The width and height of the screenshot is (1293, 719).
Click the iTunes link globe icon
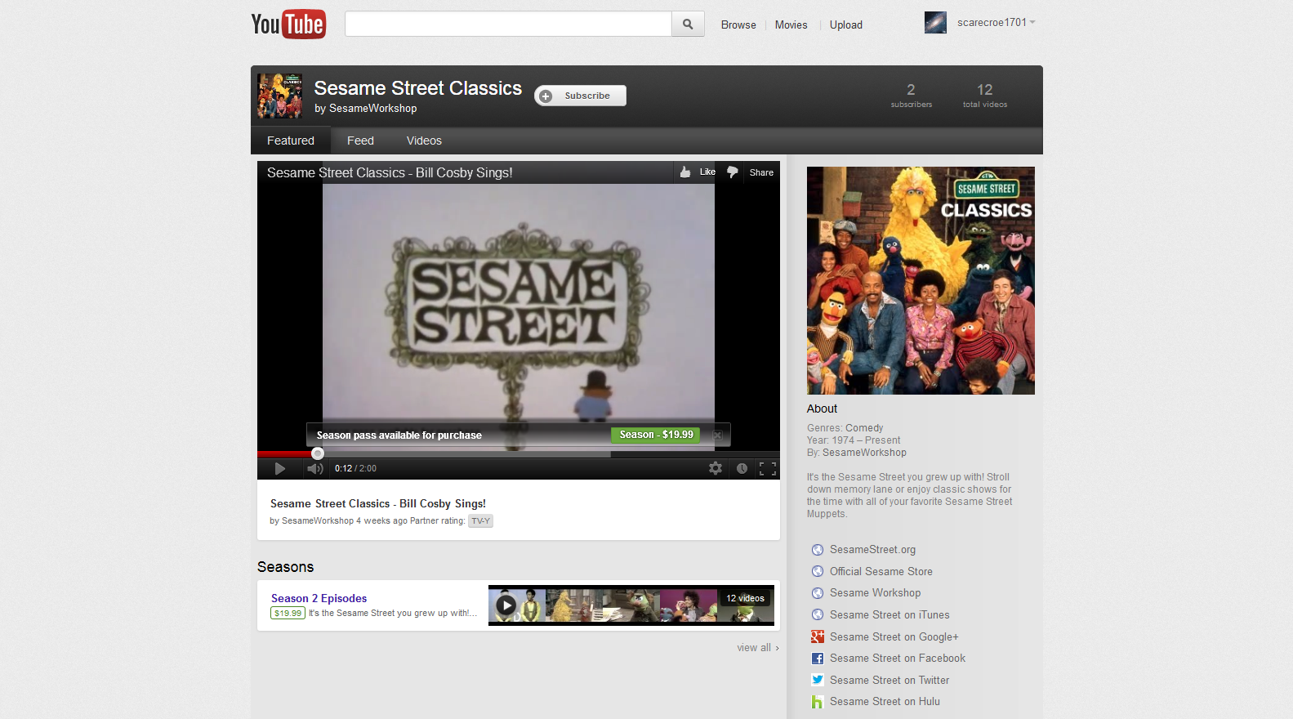(818, 615)
